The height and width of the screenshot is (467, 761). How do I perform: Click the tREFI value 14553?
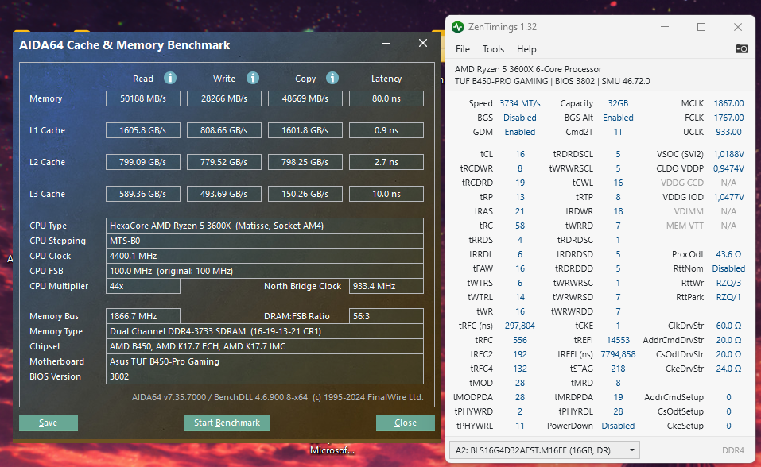pos(618,340)
